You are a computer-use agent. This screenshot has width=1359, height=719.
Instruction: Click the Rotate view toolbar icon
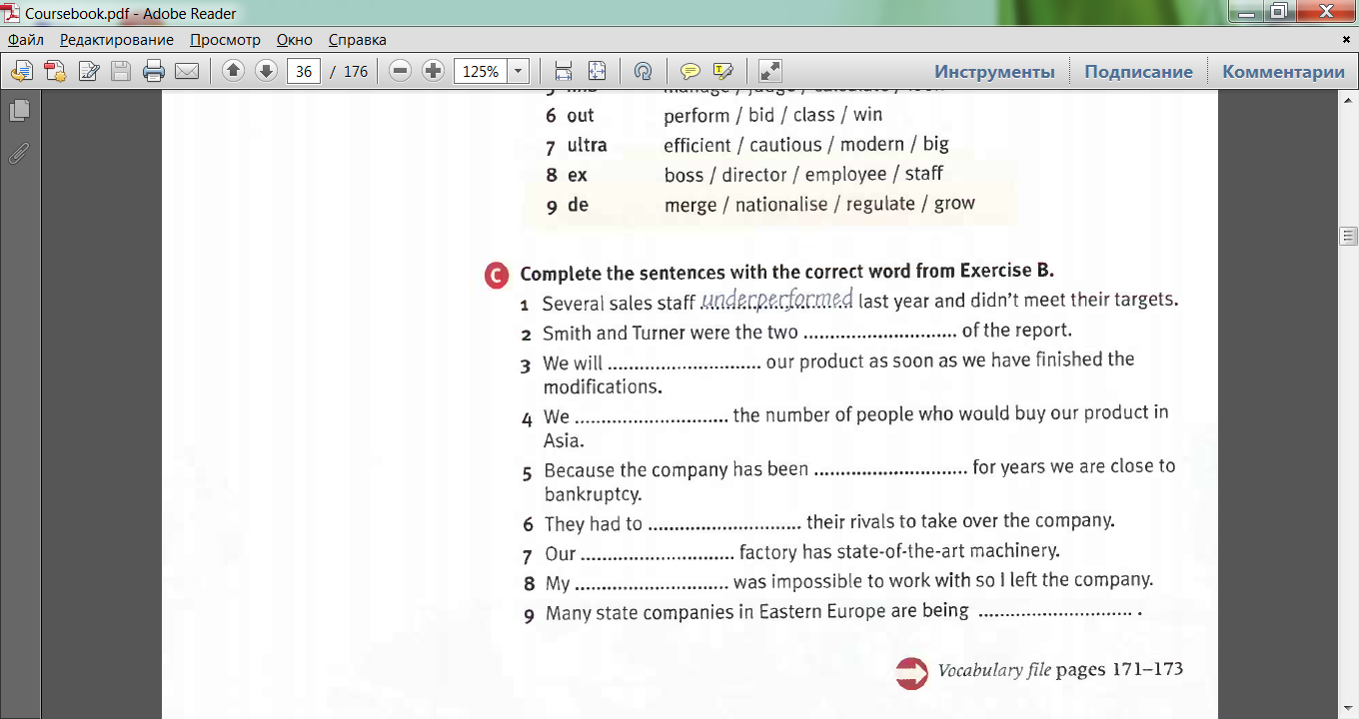(644, 71)
